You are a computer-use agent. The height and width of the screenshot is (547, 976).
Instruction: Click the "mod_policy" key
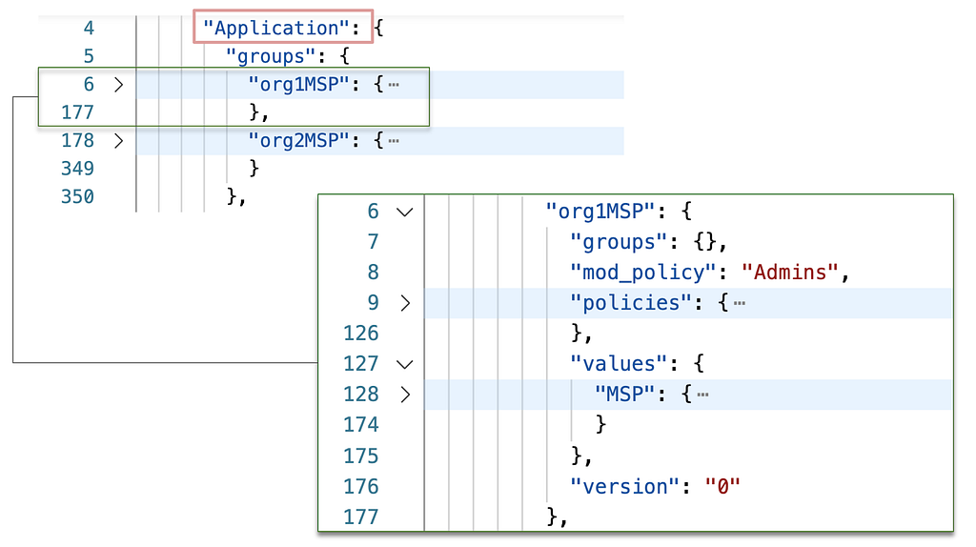coord(642,273)
